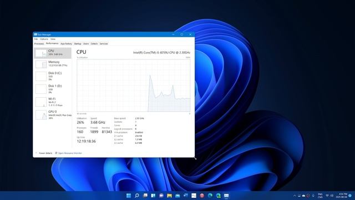Select the Performance tab
Viewport: 355px width, 200px height.
click(52, 43)
